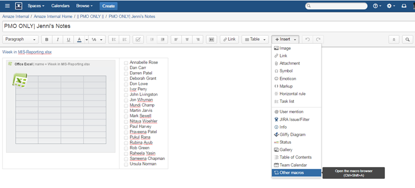Check the Annabelle Rose task
The width and height of the screenshot is (415, 188).
tap(126, 63)
